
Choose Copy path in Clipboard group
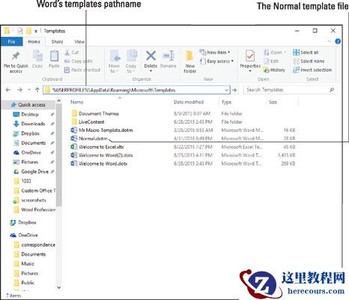pyautogui.click(x=79, y=61)
